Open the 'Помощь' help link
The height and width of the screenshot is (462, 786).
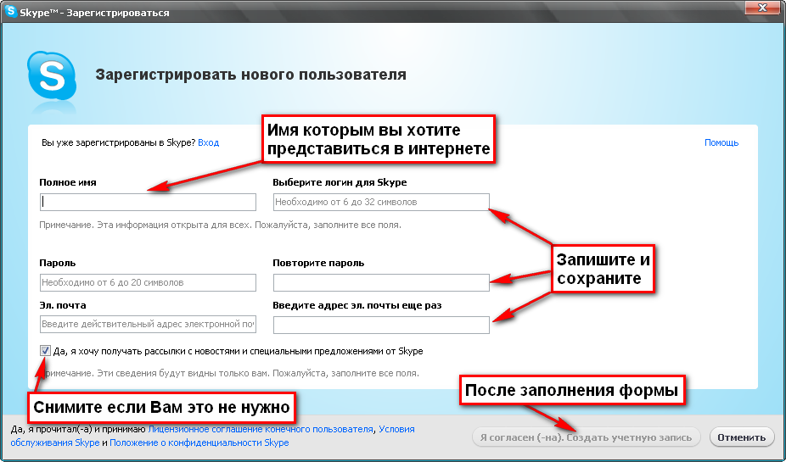click(x=721, y=142)
